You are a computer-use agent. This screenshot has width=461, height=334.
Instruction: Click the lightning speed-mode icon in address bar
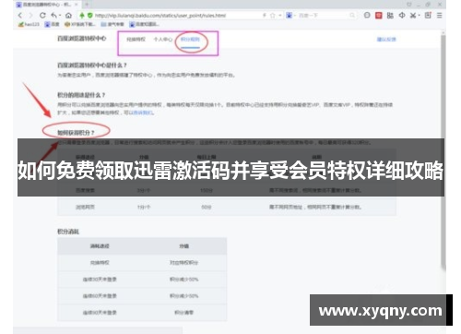click(x=265, y=15)
